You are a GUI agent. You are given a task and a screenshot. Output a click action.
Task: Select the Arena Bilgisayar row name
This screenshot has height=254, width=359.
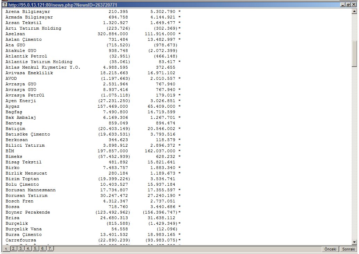coord(28,11)
